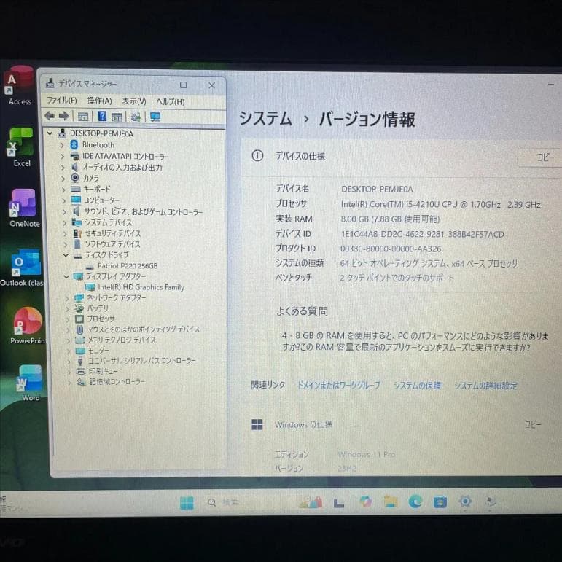Screen dimensions: 562x562
Task: Collapse the DESKTOP-PEMJE0A root node
Action: [x=50, y=133]
